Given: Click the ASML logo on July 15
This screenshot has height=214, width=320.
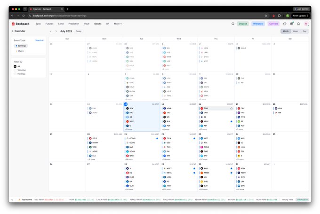Looking at the screenshot, I should (x=165, y=108).
